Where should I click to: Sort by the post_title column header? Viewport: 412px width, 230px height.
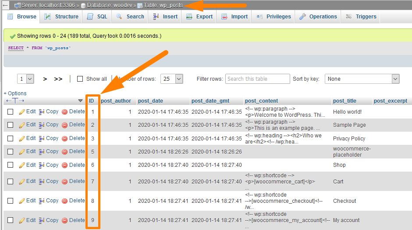(x=345, y=101)
